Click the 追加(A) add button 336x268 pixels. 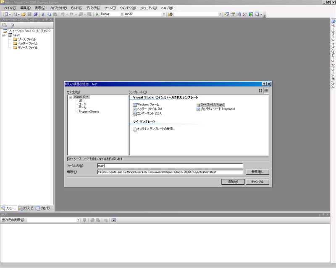pyautogui.click(x=233, y=182)
